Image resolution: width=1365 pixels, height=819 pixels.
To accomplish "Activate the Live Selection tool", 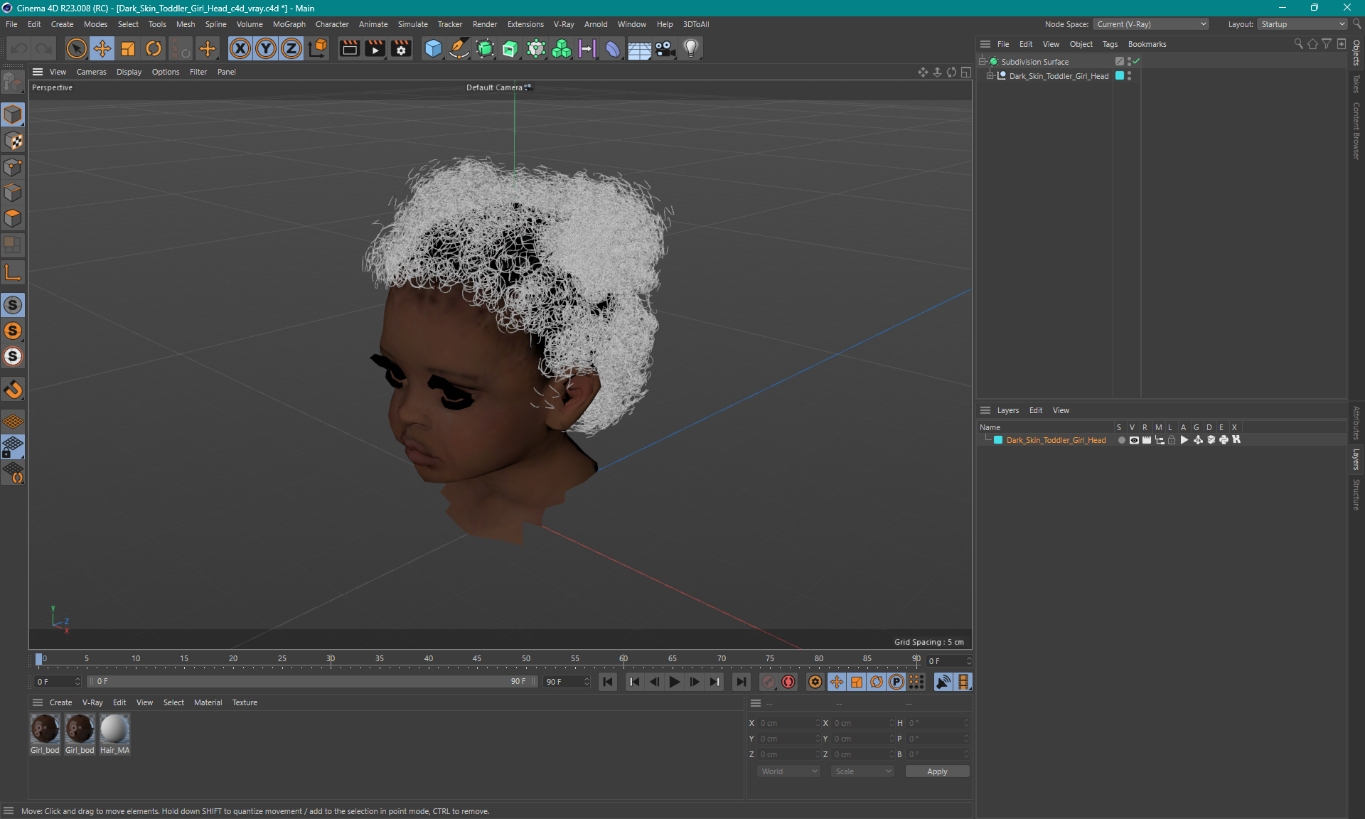I will coord(76,48).
